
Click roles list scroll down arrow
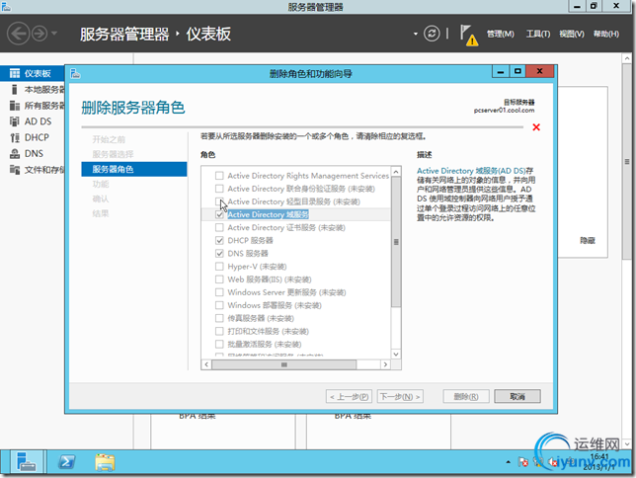pyautogui.click(x=396, y=355)
